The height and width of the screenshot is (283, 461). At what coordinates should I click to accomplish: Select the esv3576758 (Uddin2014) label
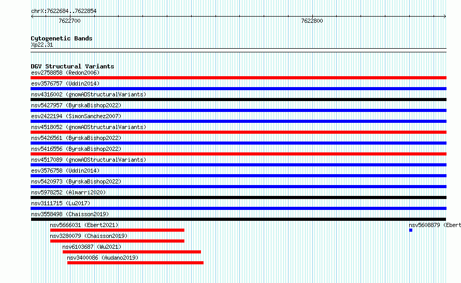click(x=65, y=171)
